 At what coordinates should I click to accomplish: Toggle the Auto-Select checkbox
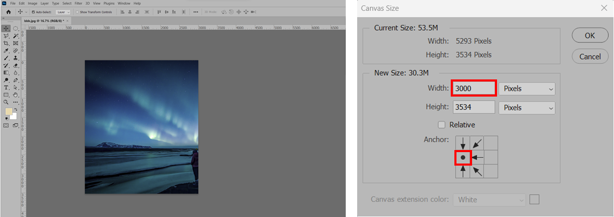pos(33,12)
